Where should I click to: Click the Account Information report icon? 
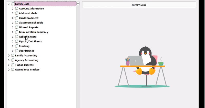pos(17,9)
